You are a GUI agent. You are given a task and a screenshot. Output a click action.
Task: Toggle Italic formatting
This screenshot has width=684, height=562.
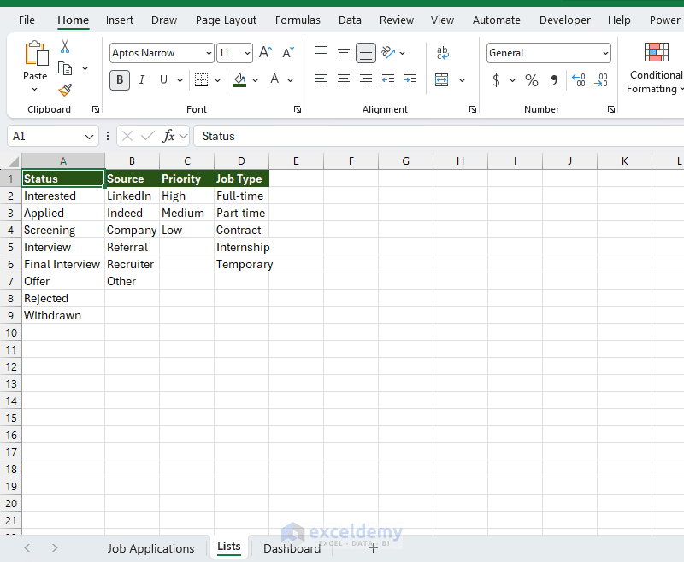[142, 80]
